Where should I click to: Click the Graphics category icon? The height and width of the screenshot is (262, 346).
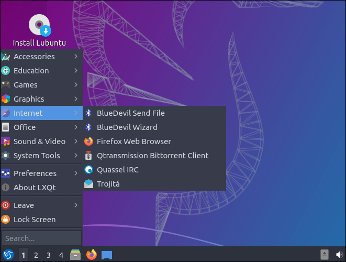pos(6,99)
